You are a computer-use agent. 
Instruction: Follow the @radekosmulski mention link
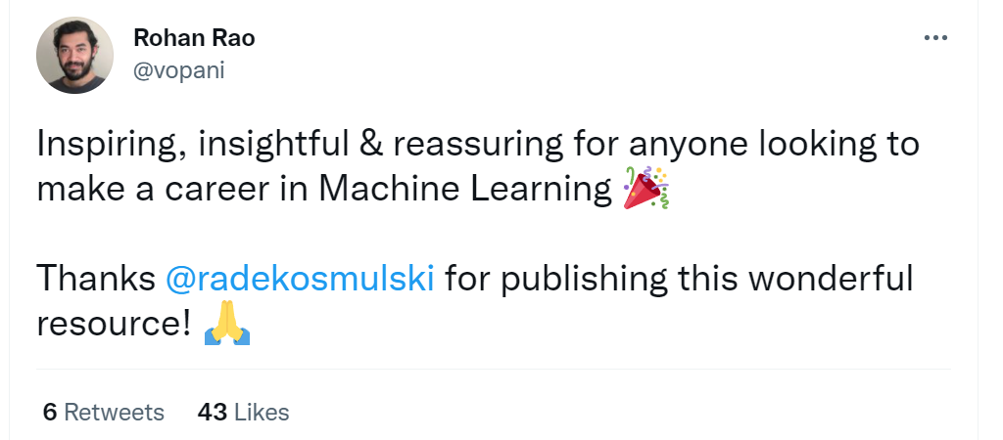click(300, 280)
